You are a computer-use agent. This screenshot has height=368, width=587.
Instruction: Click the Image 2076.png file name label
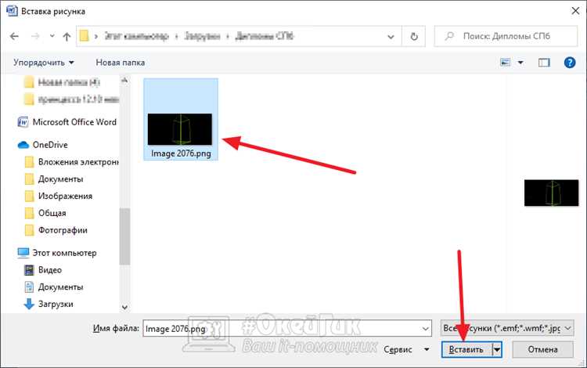click(181, 153)
